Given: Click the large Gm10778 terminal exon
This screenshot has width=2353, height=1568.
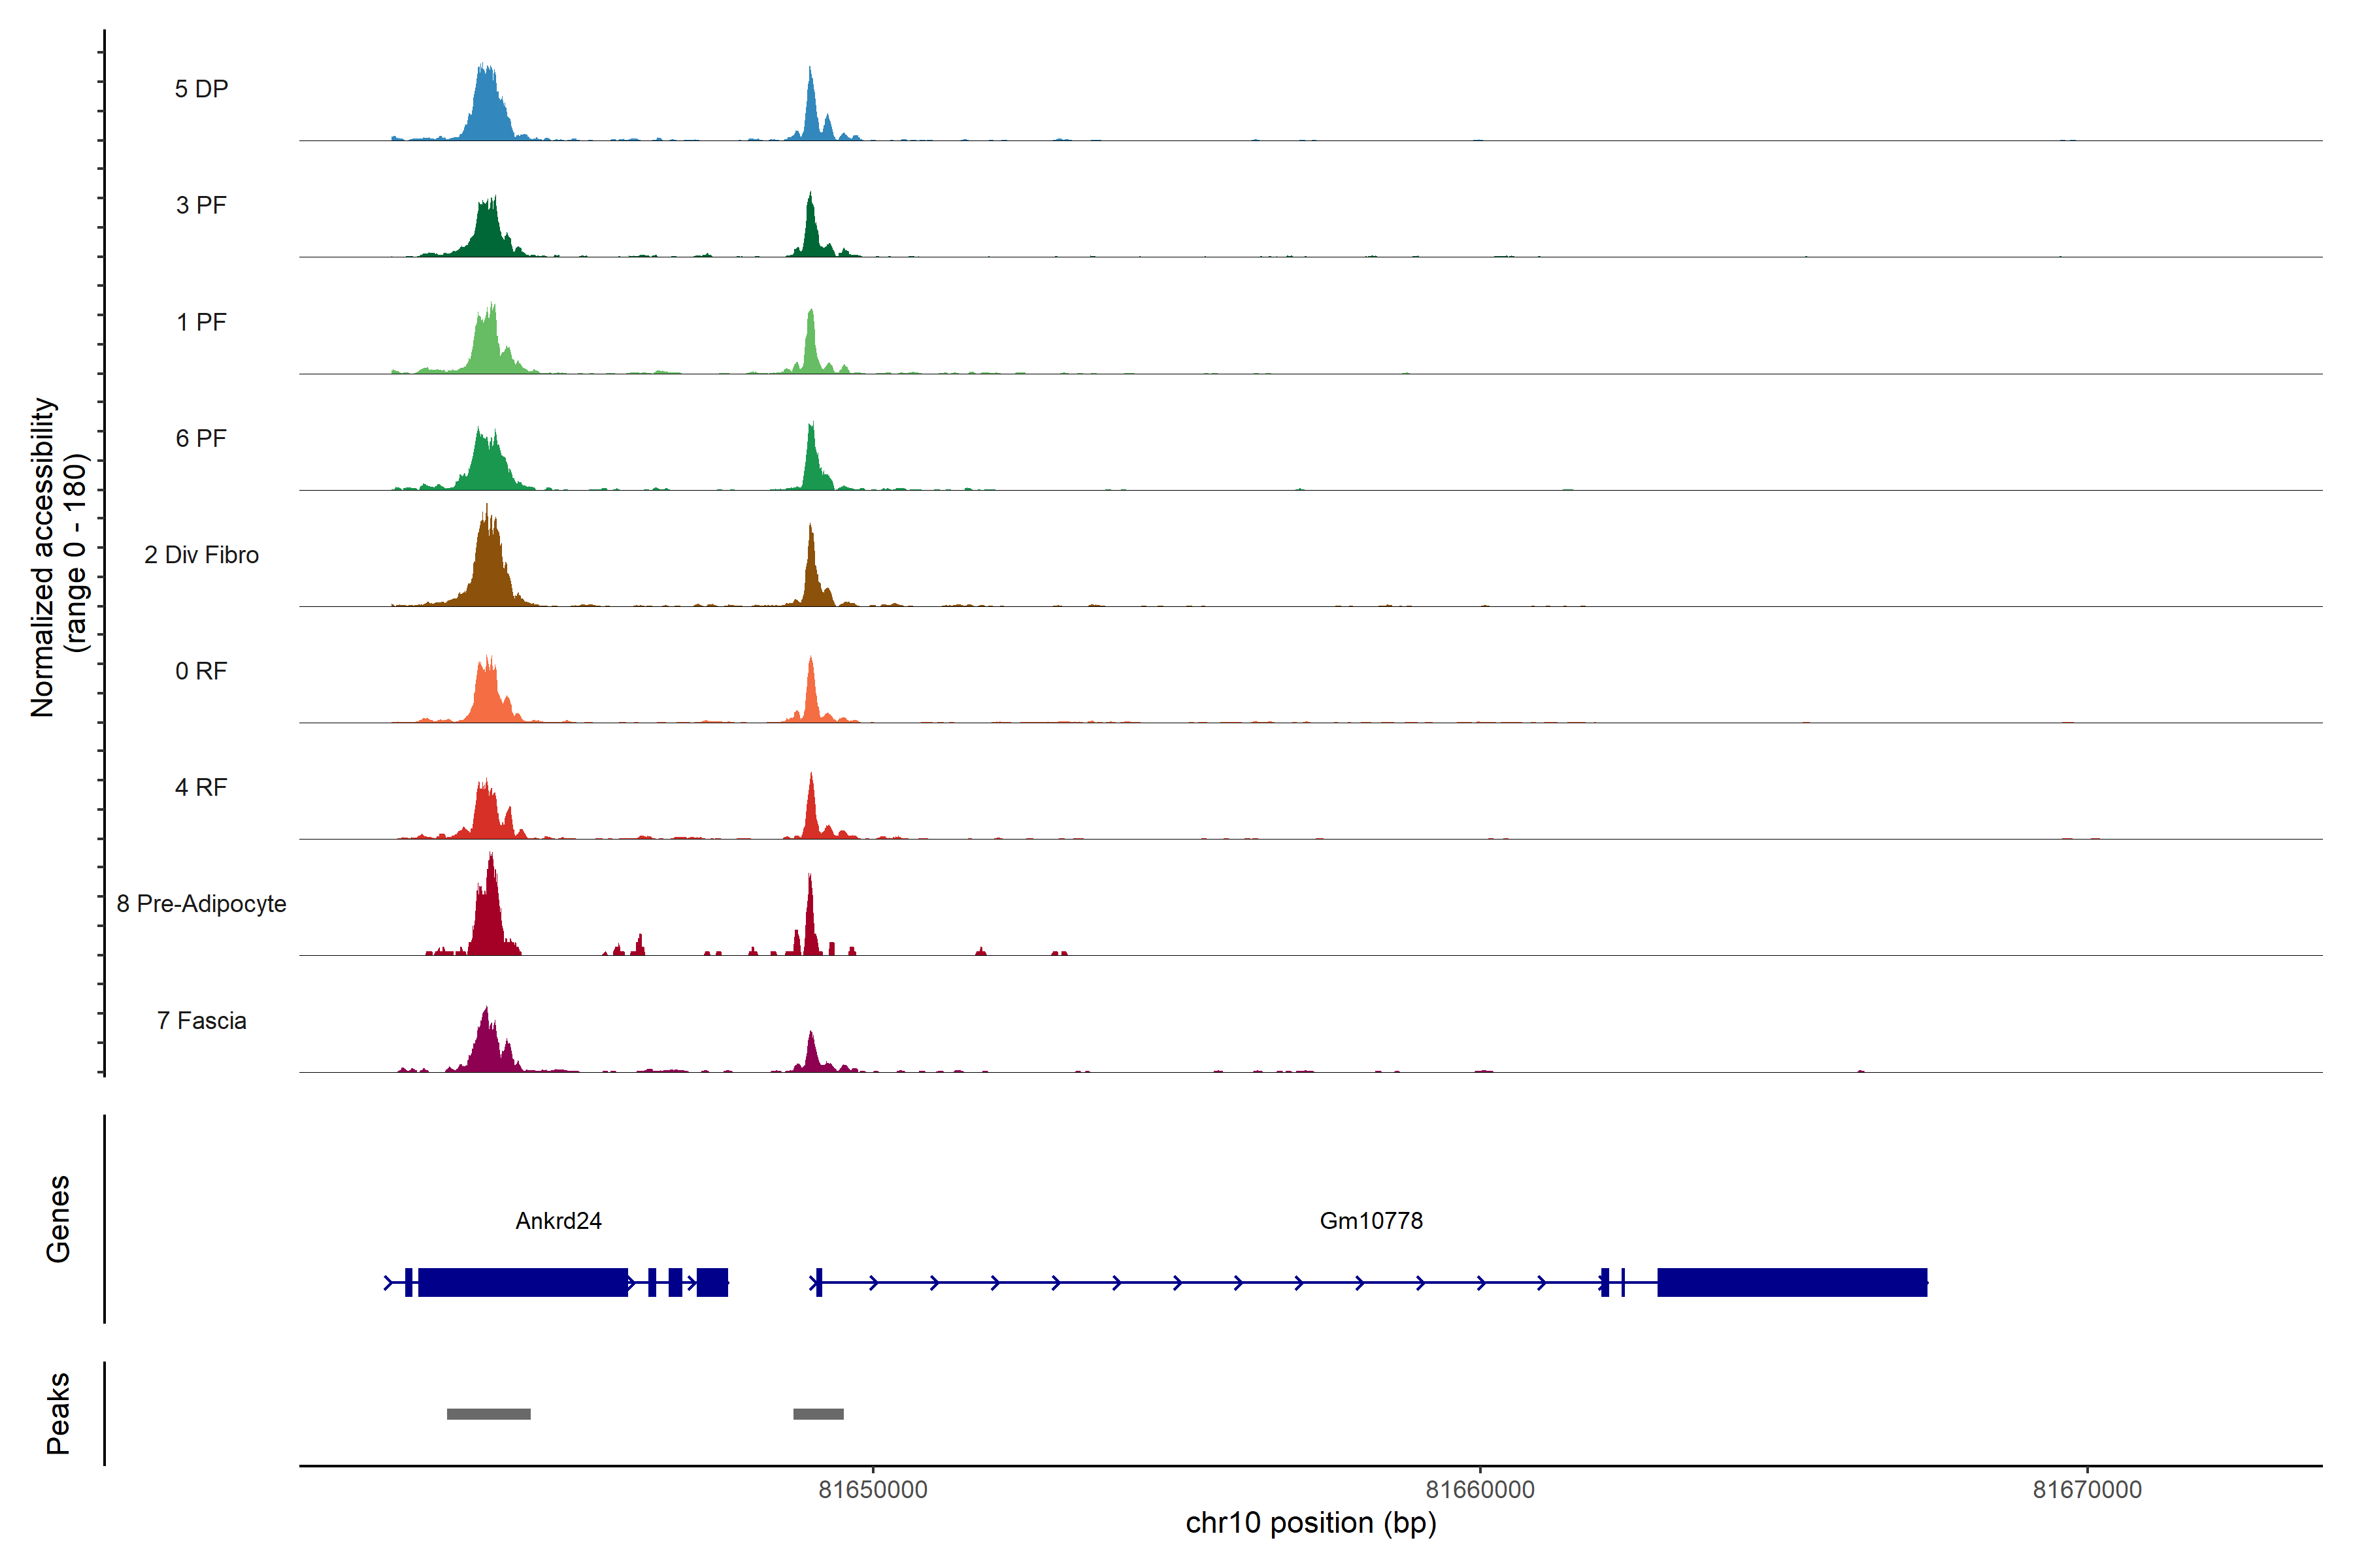Looking at the screenshot, I should point(1792,1282).
